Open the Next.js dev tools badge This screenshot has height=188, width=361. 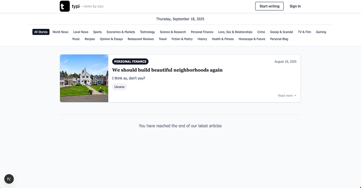pos(9,179)
